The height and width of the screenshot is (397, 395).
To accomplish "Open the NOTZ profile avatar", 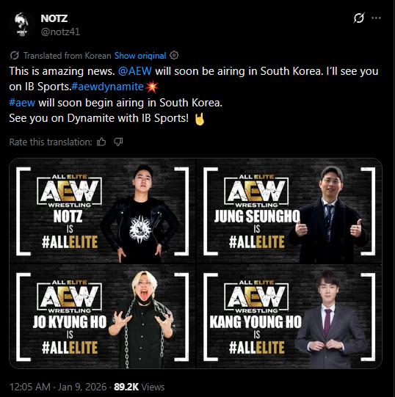I will tap(21, 24).
